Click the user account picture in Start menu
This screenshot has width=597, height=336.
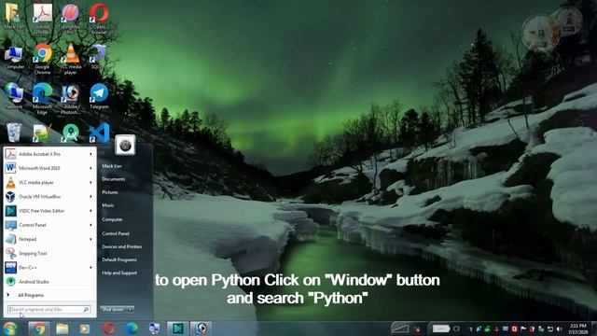pyautogui.click(x=125, y=145)
